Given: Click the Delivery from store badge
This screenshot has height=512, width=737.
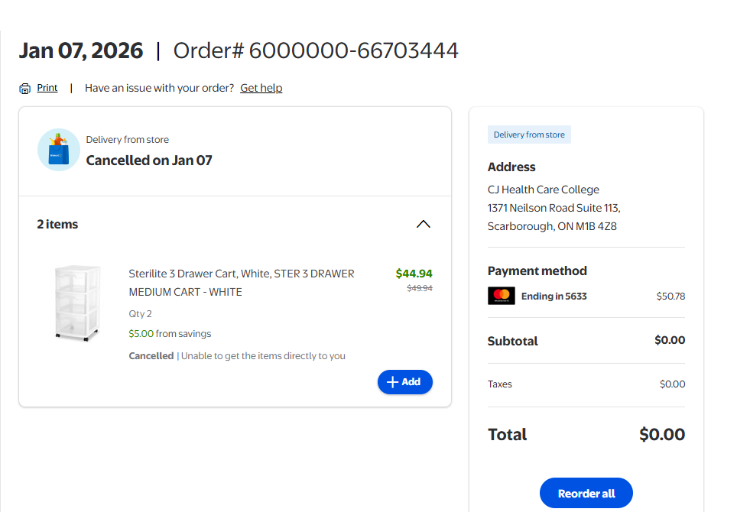Looking at the screenshot, I should (x=529, y=135).
